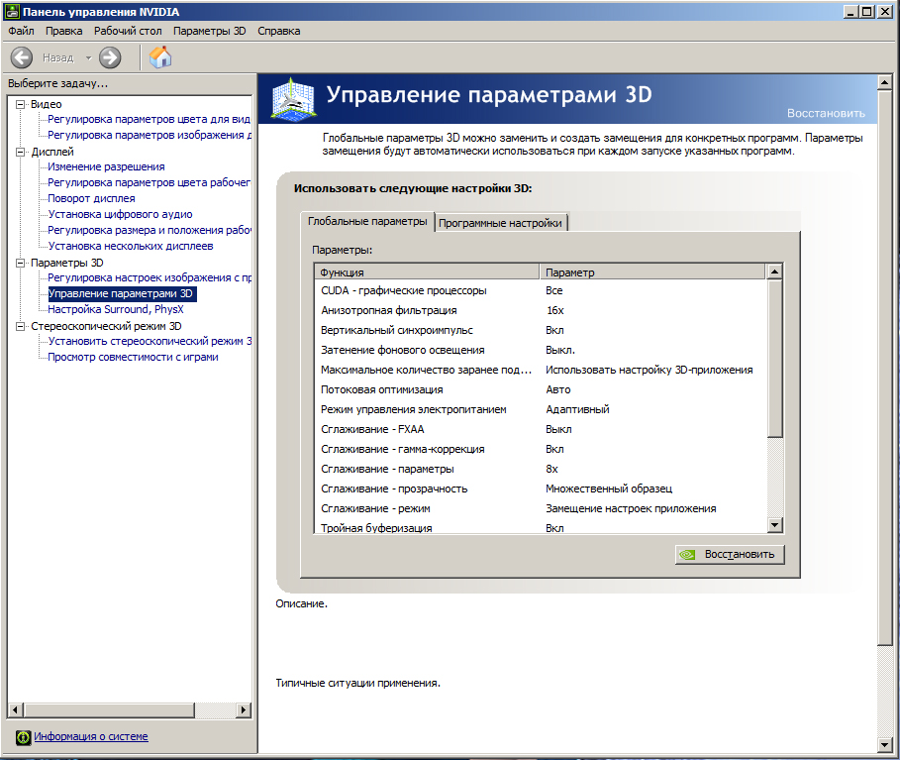This screenshot has height=760, width=900.
Task: Click the Восстановить link in the header
Action: click(x=826, y=113)
